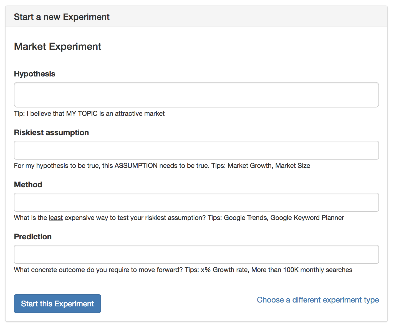Focus the Riskiest assumption input field
Viewport: 394px width, 328px height.
tap(196, 150)
